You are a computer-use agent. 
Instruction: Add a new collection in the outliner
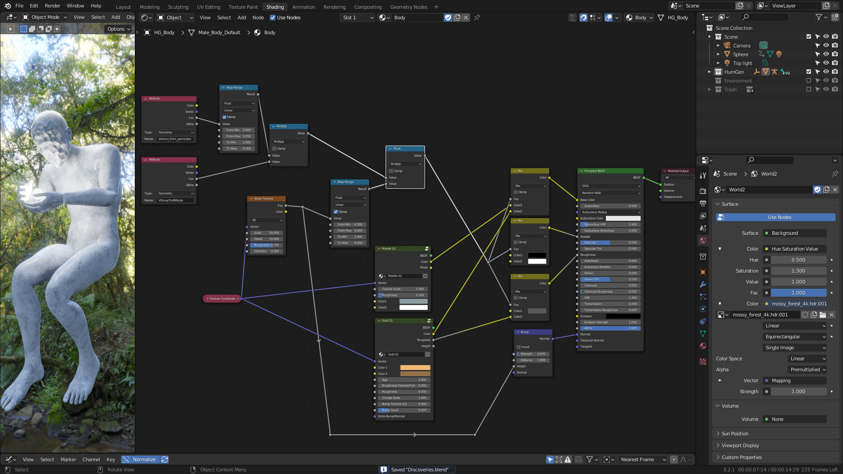(x=835, y=17)
